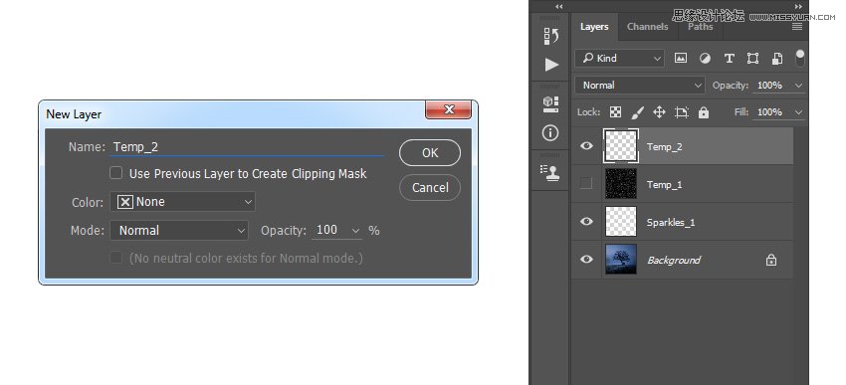Image resolution: width=846 pixels, height=385 pixels.
Task: Open layer blend mode Normal dropdown
Action: point(640,86)
